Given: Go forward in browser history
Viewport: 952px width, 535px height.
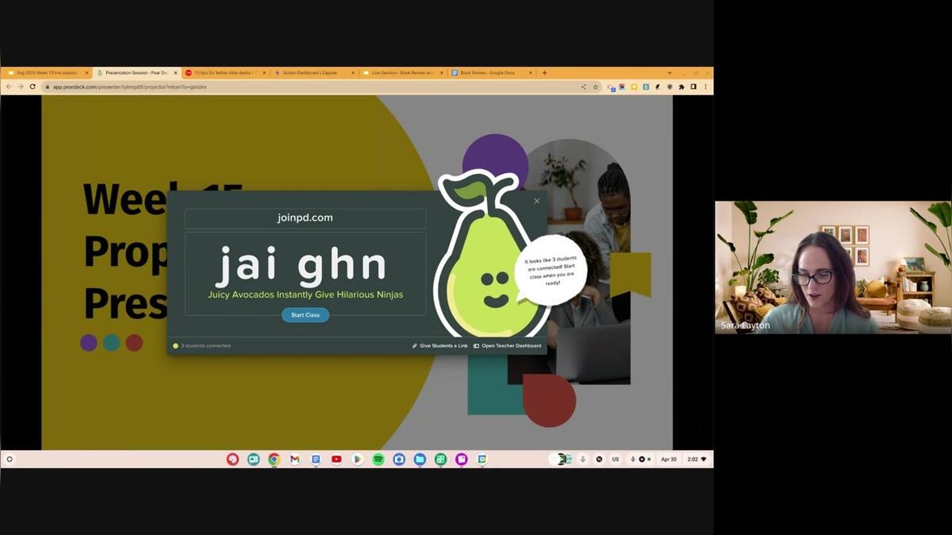Looking at the screenshot, I should click(x=21, y=87).
